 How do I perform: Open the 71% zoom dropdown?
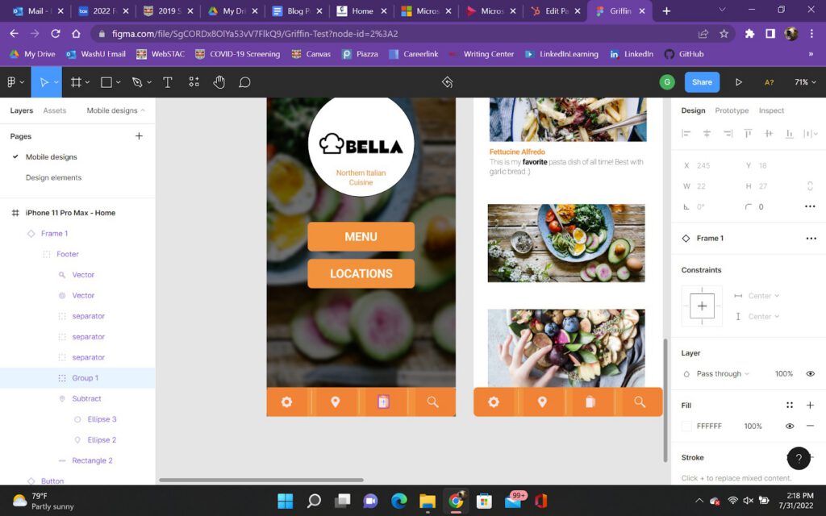point(805,82)
